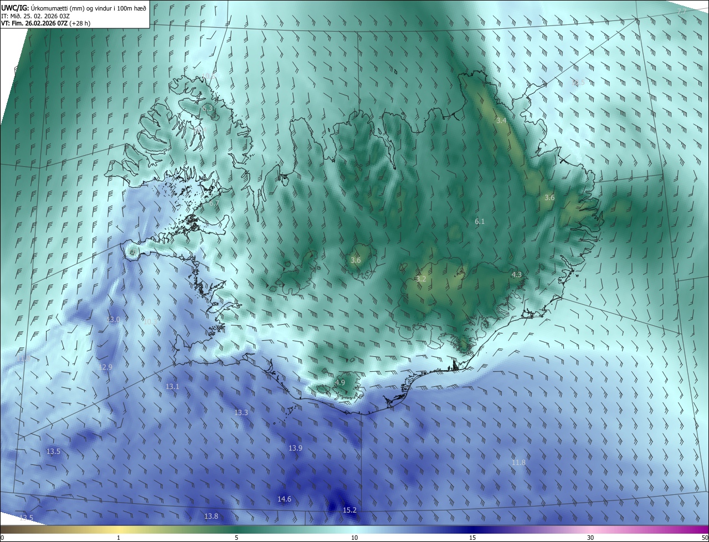Click the 13.1 value label
This screenshot has width=709, height=542.
pos(172,387)
